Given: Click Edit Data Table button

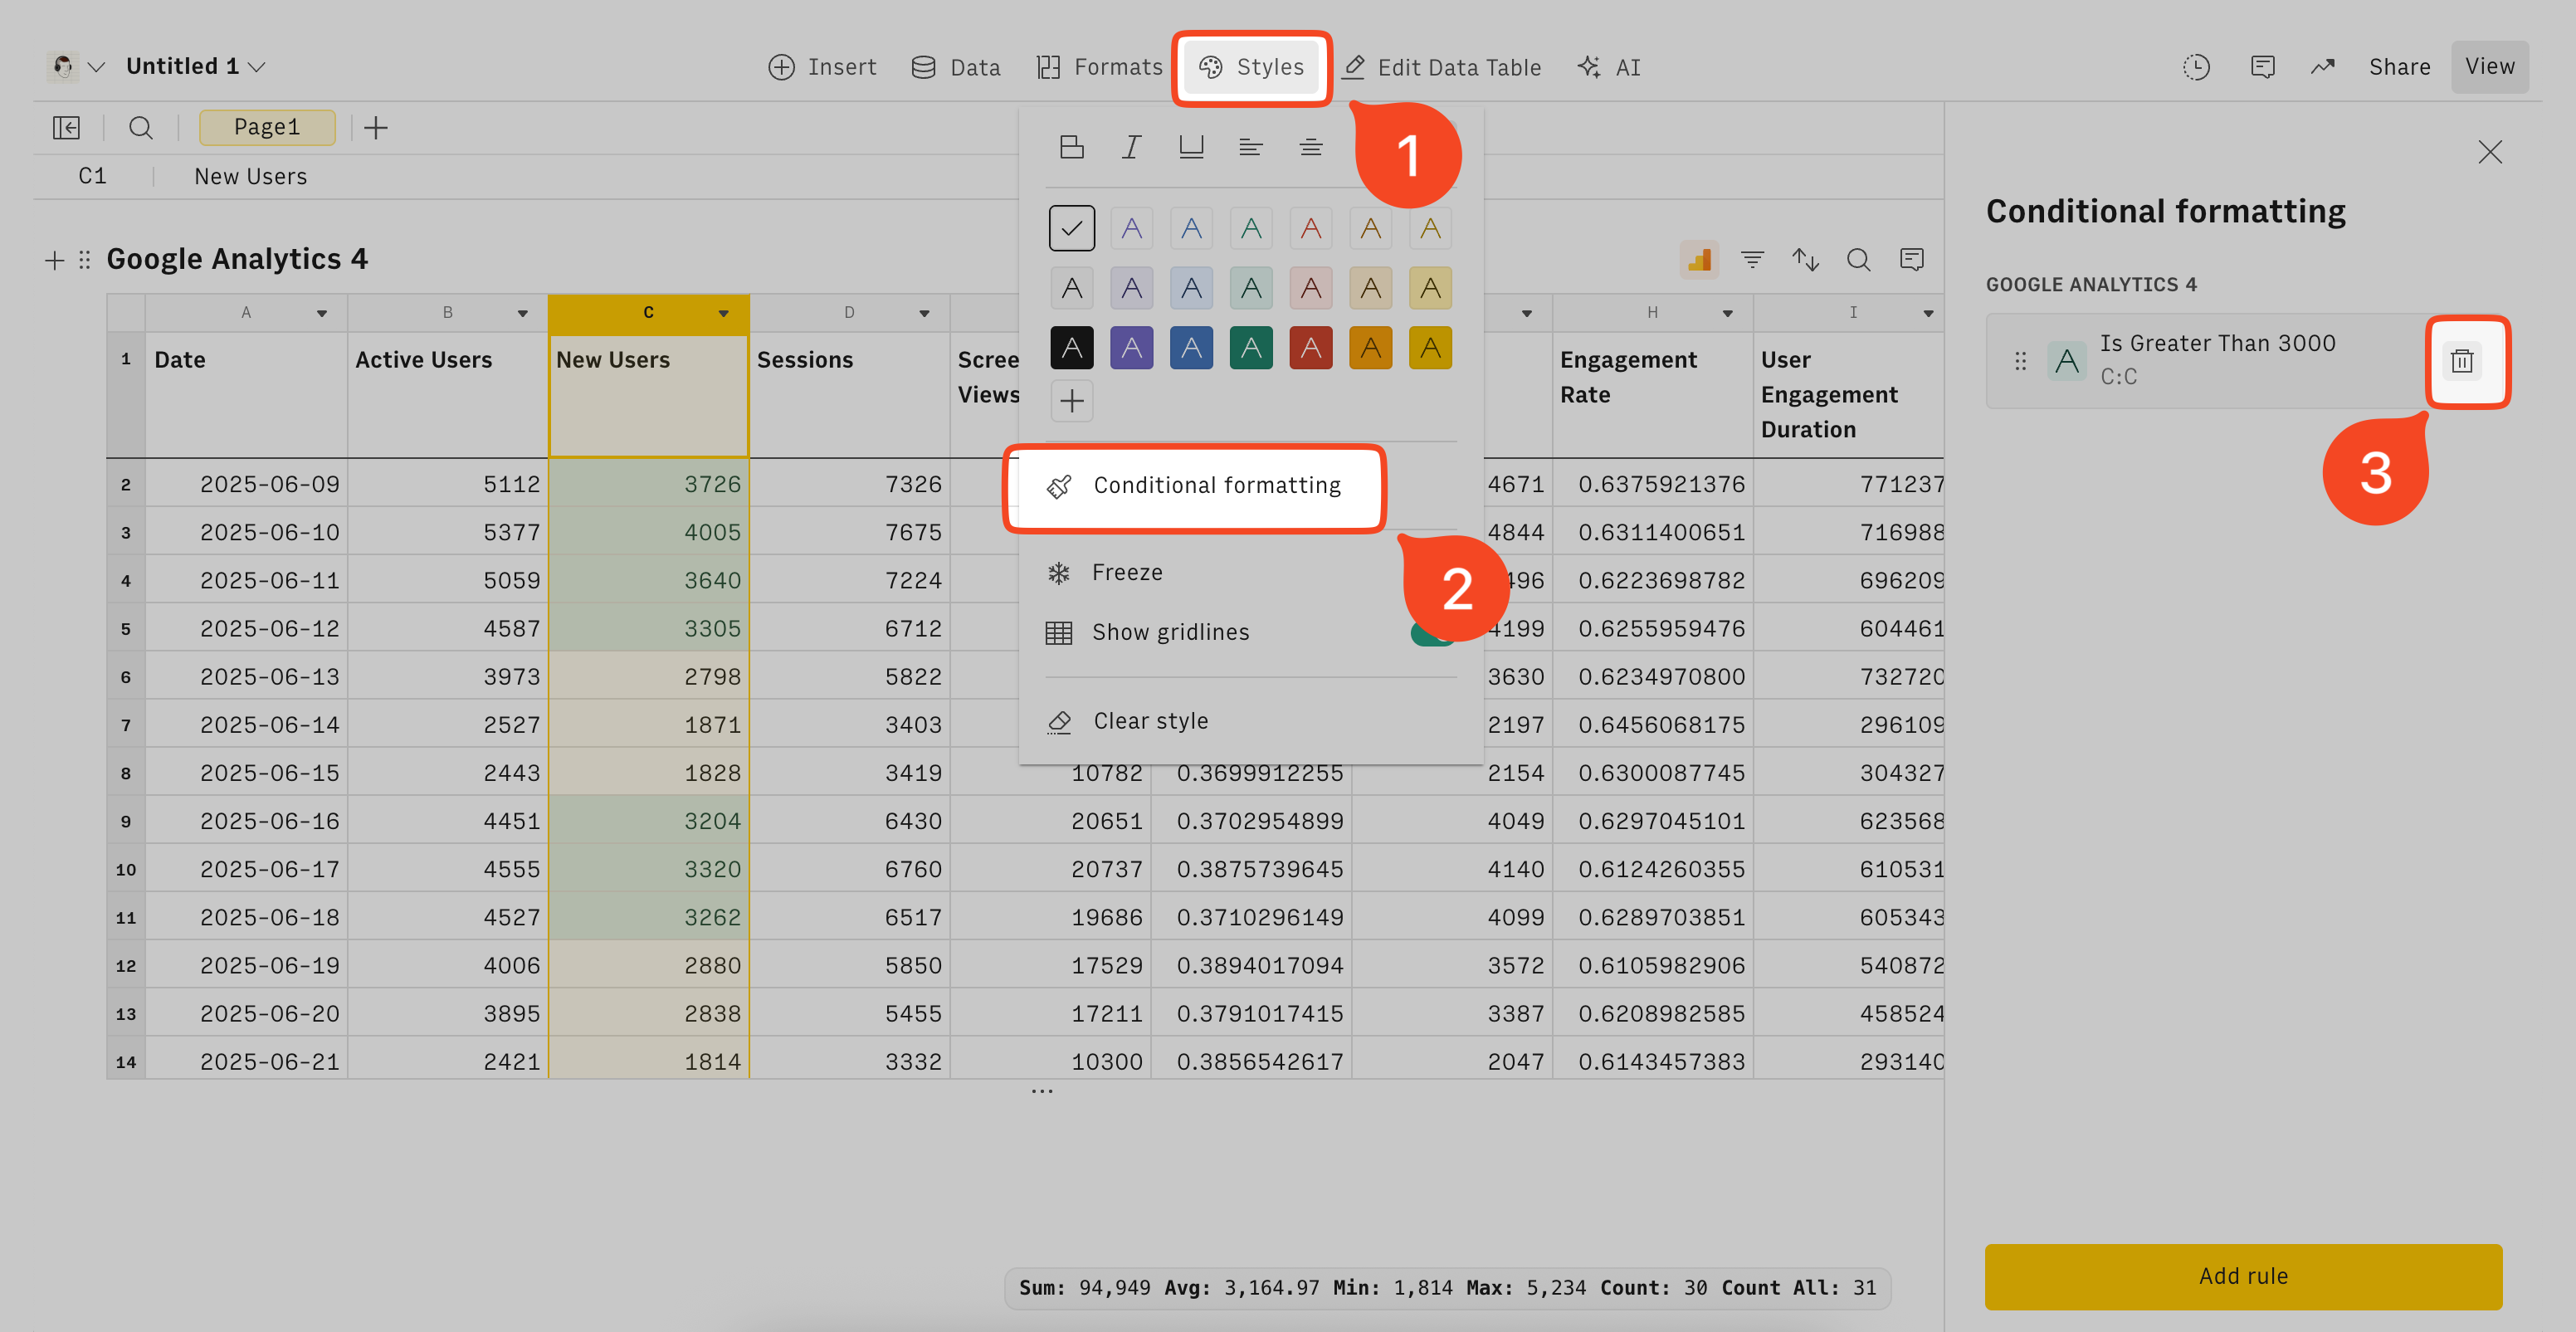Looking at the screenshot, I should coord(1441,67).
